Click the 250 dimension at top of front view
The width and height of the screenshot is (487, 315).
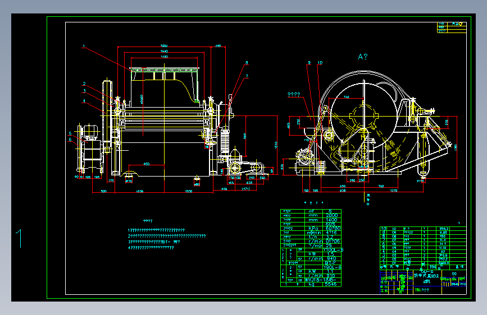pyautogui.click(x=218, y=45)
